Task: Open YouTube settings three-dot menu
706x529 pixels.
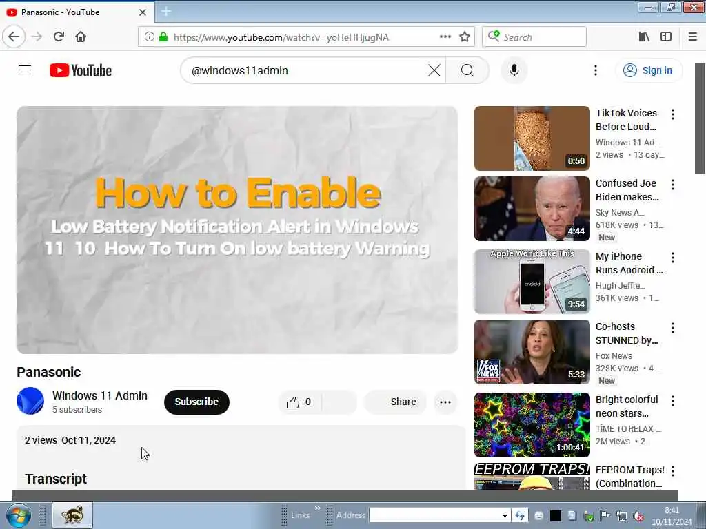Action: coord(595,70)
